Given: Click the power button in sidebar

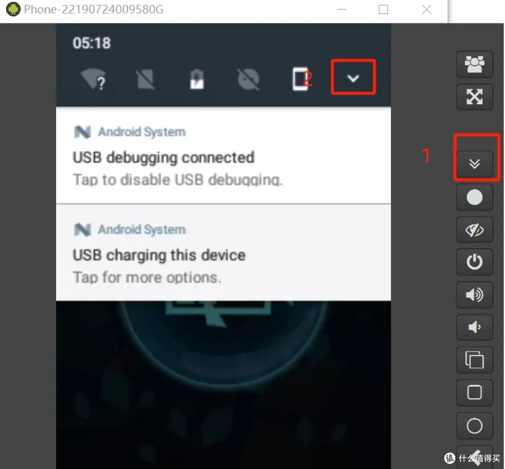Looking at the screenshot, I should [x=475, y=262].
